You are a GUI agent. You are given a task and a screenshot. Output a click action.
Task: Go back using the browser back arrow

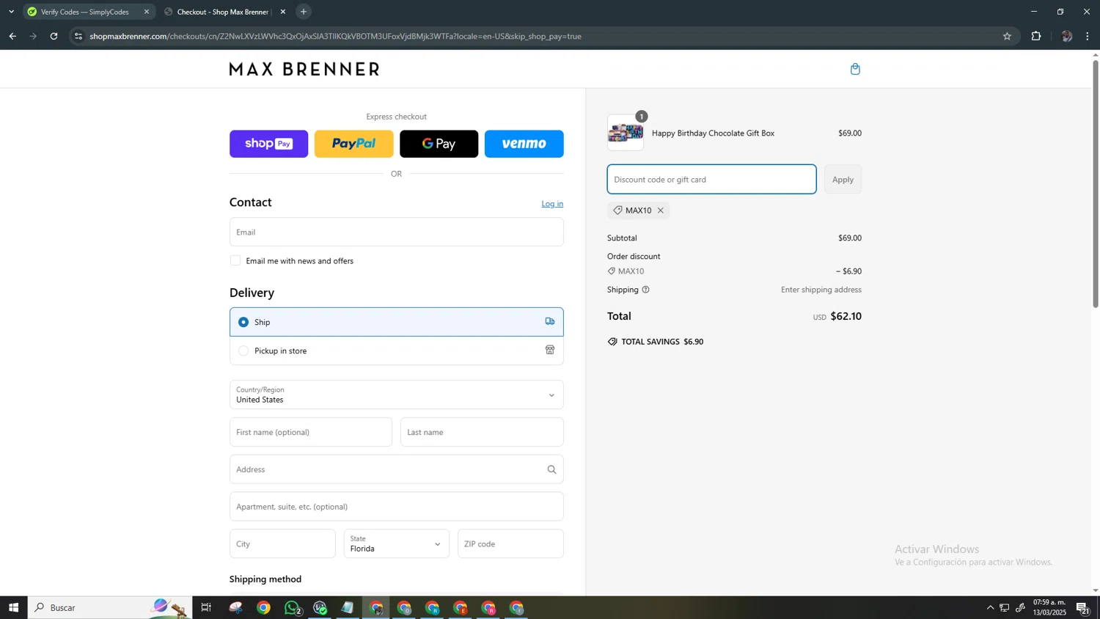click(x=12, y=36)
